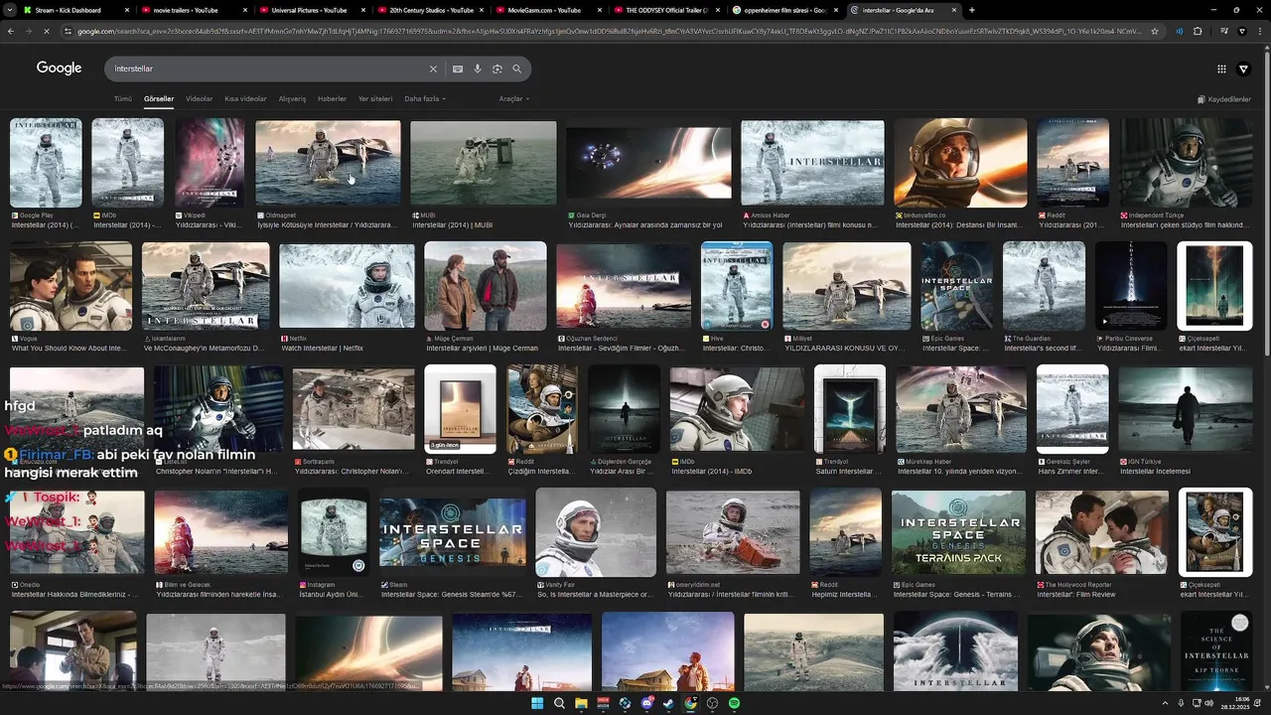Open the Windows Start menu
1271x715 pixels.
click(537, 703)
